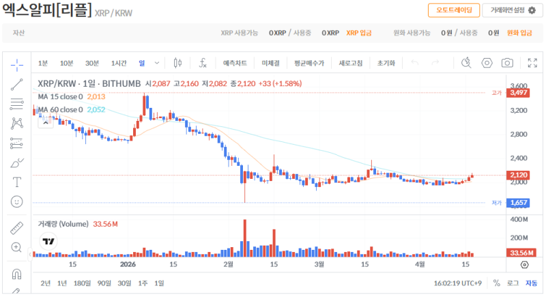Image resolution: width=546 pixels, height=297 pixels.
Task: Set chart range to 180일
Action: [82, 283]
